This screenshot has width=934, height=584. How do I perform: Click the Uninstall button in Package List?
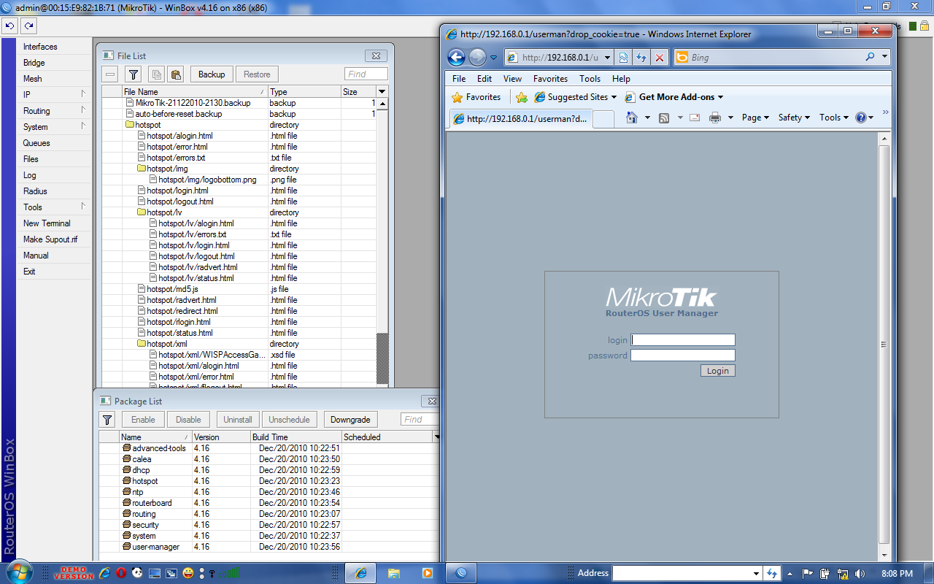(x=238, y=420)
